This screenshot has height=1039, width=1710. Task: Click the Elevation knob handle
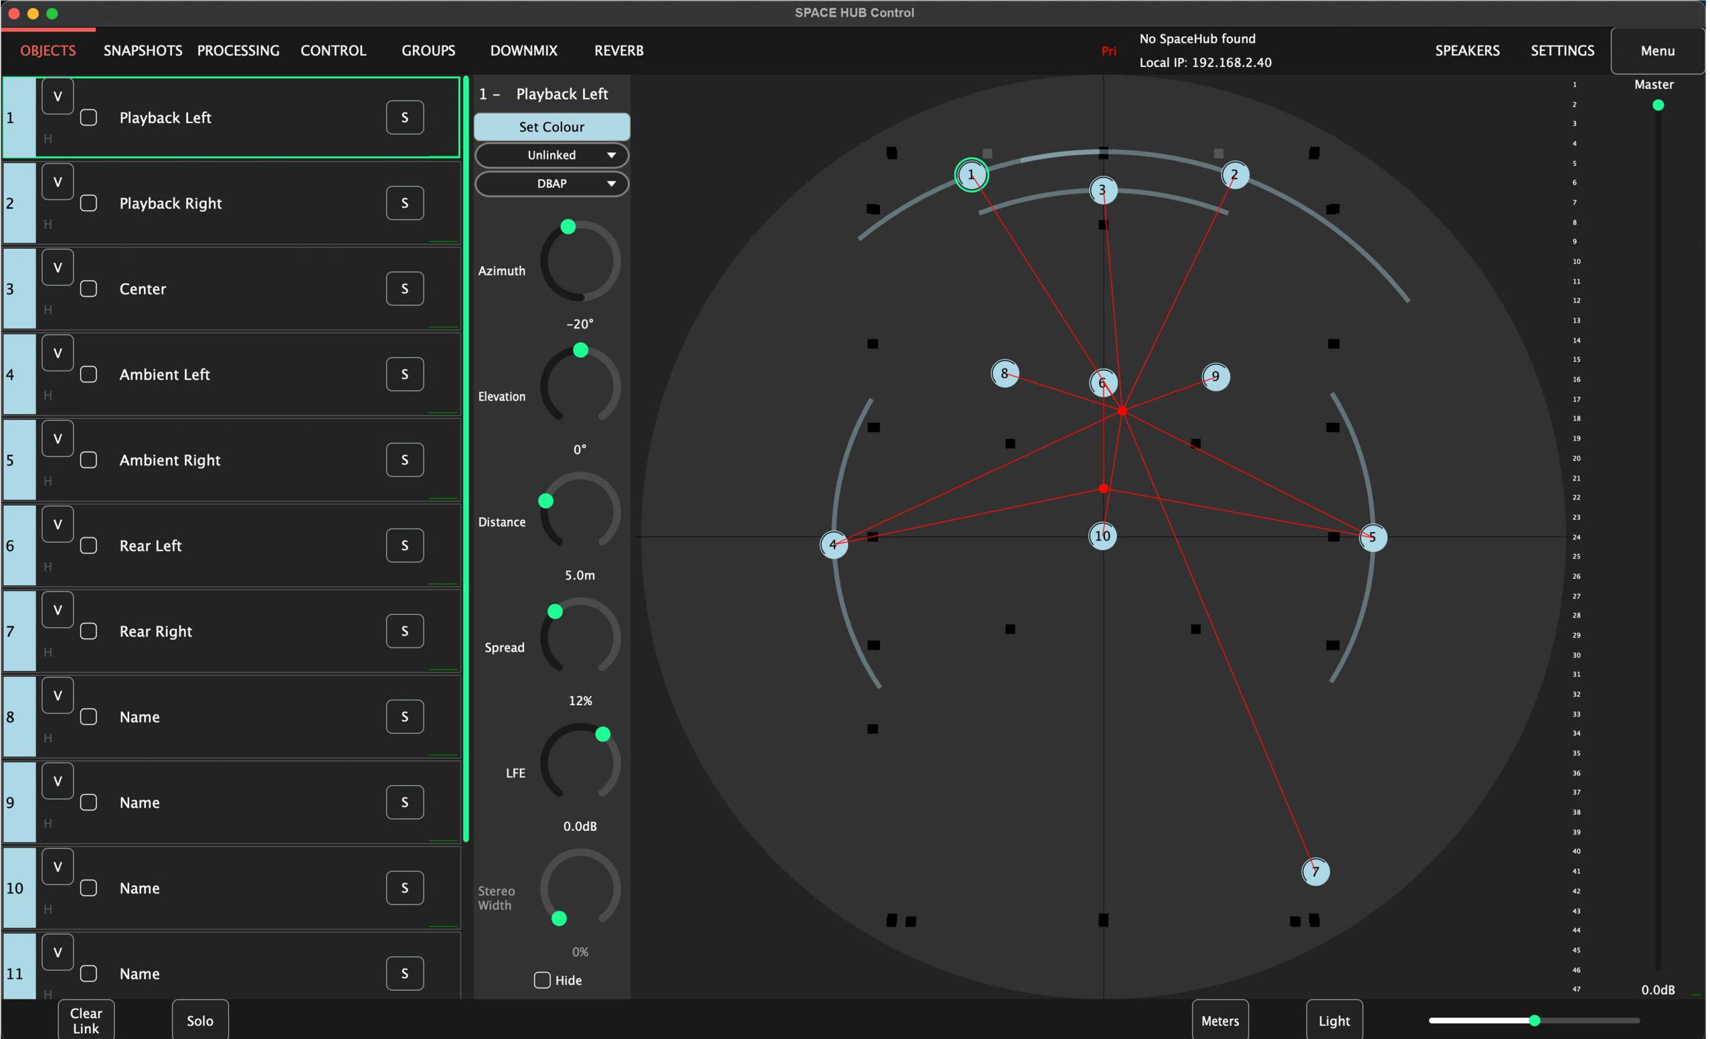(x=581, y=351)
